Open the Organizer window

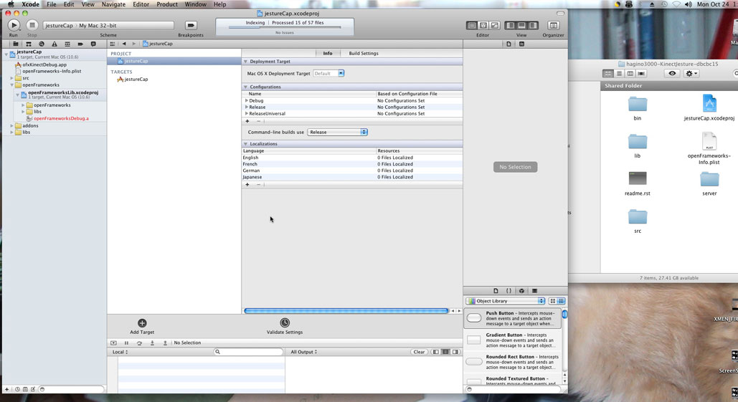coord(553,25)
